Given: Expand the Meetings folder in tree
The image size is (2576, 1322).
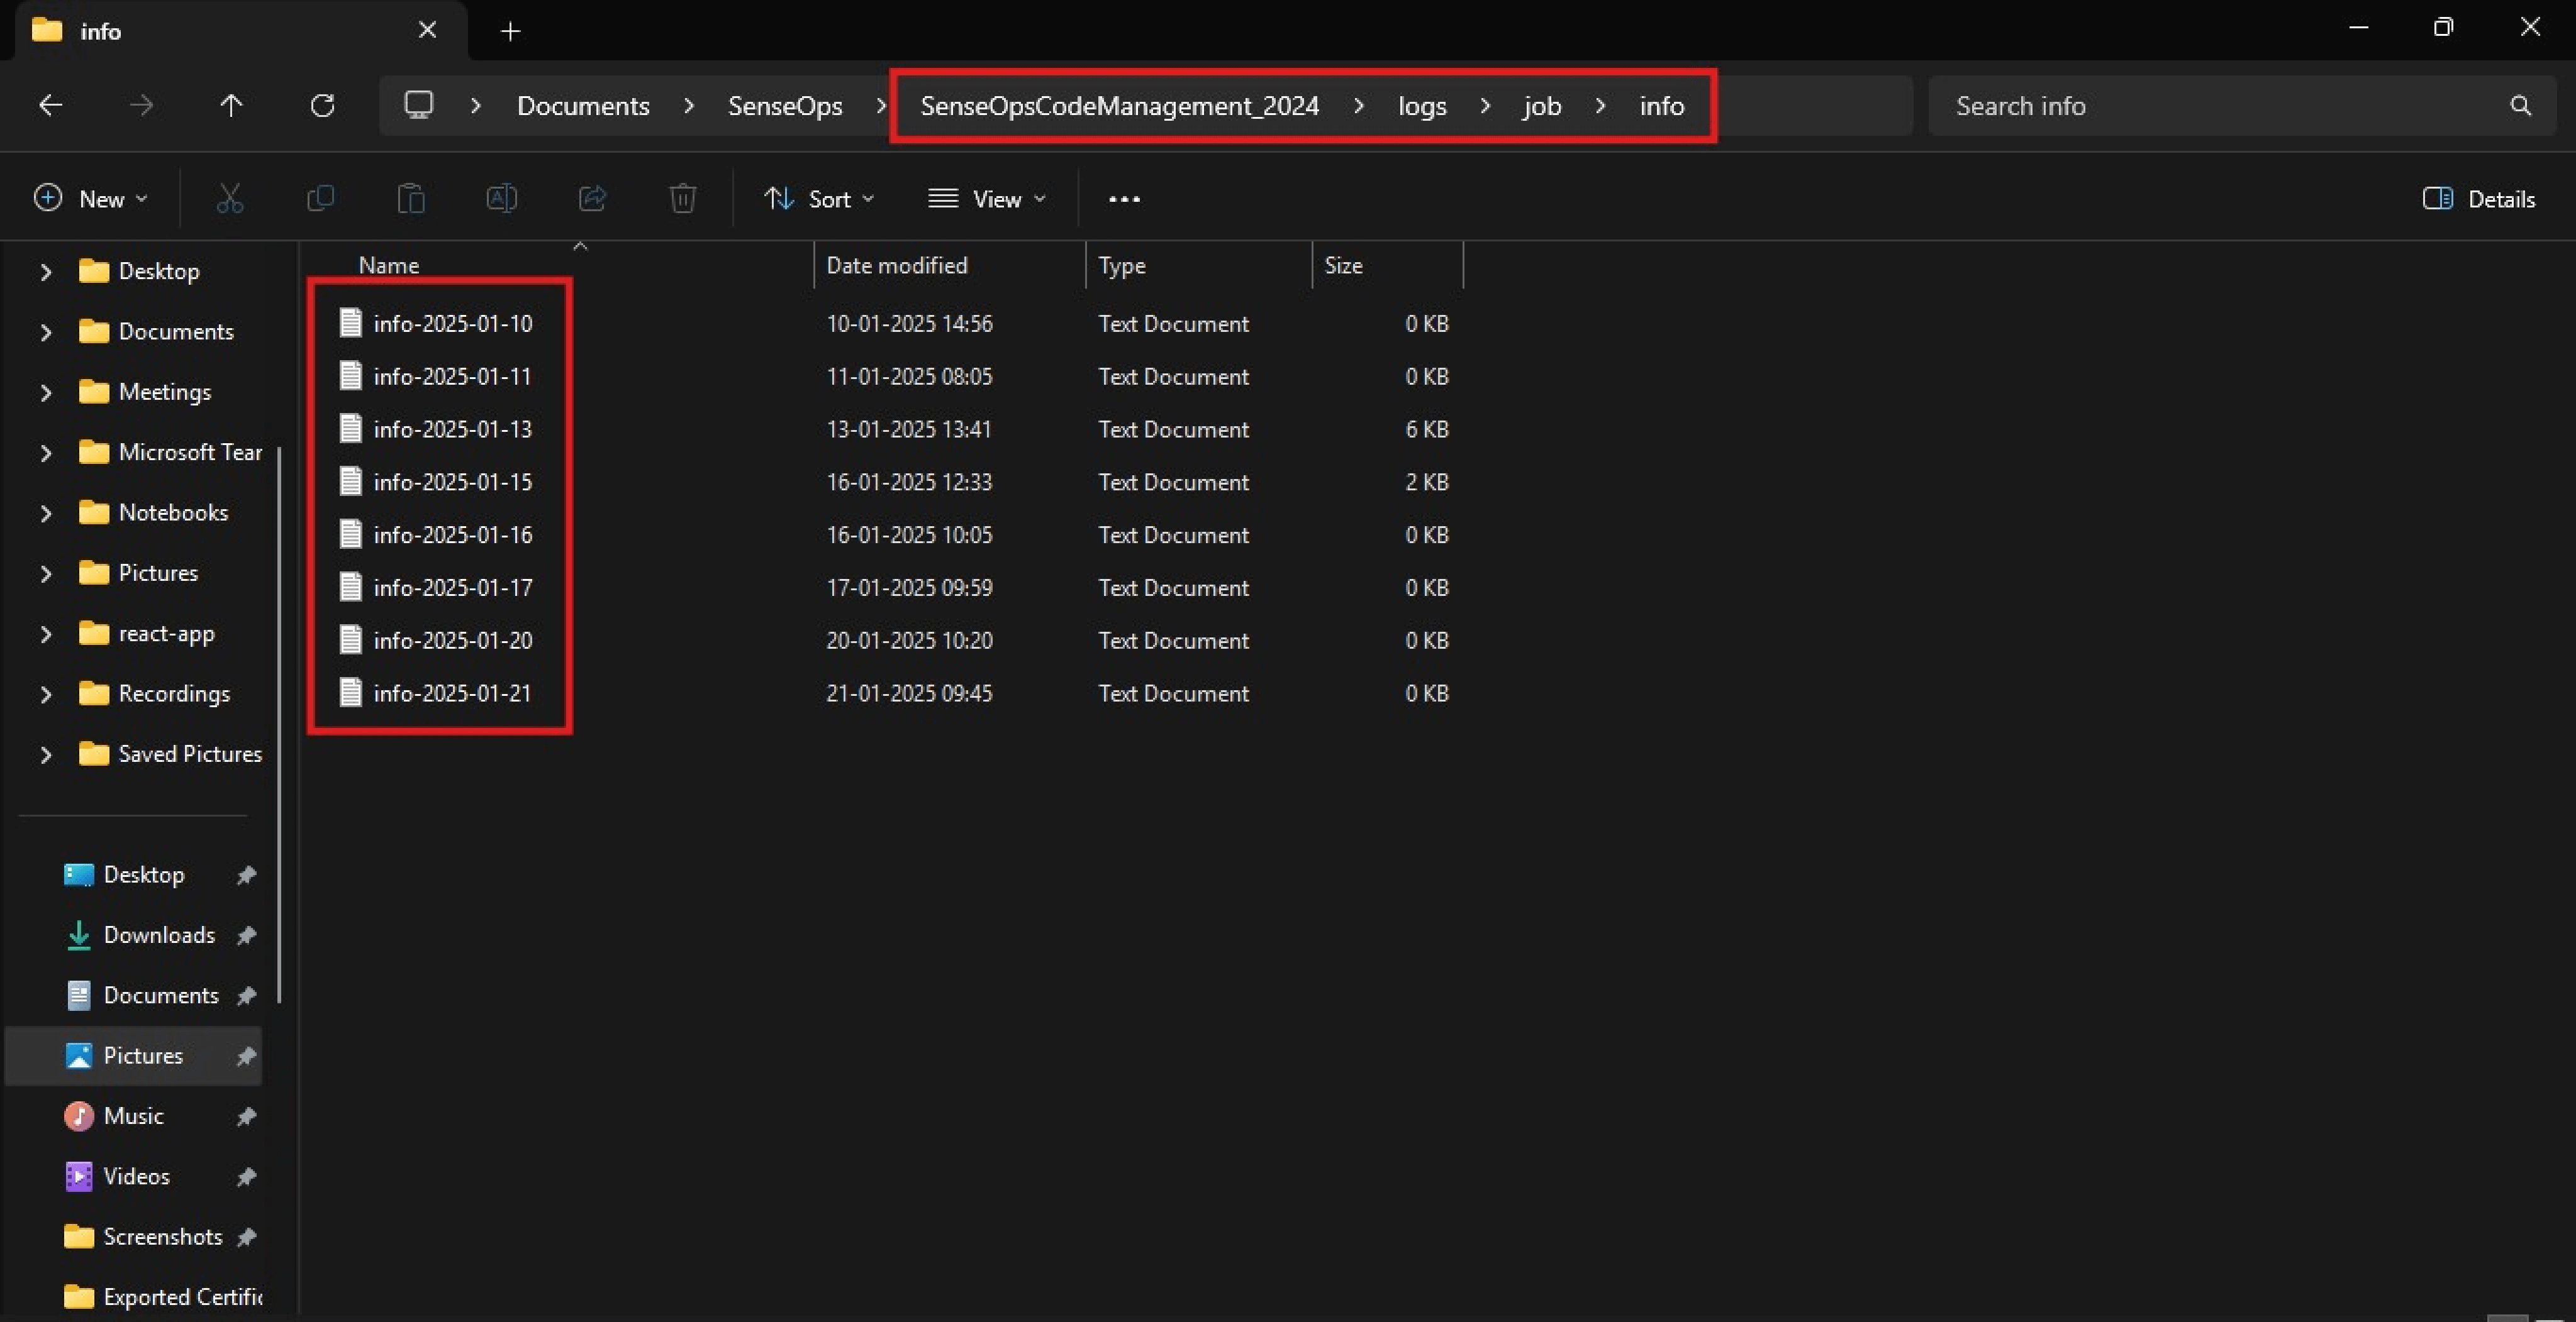Looking at the screenshot, I should coord(45,392).
